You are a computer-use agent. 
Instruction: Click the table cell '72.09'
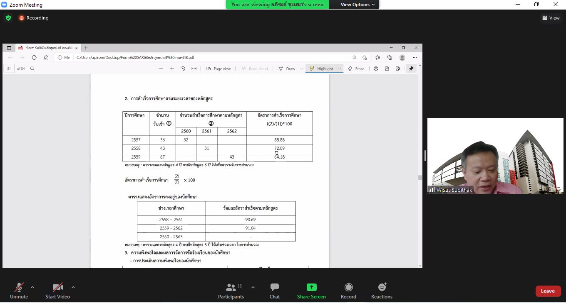tap(279, 148)
